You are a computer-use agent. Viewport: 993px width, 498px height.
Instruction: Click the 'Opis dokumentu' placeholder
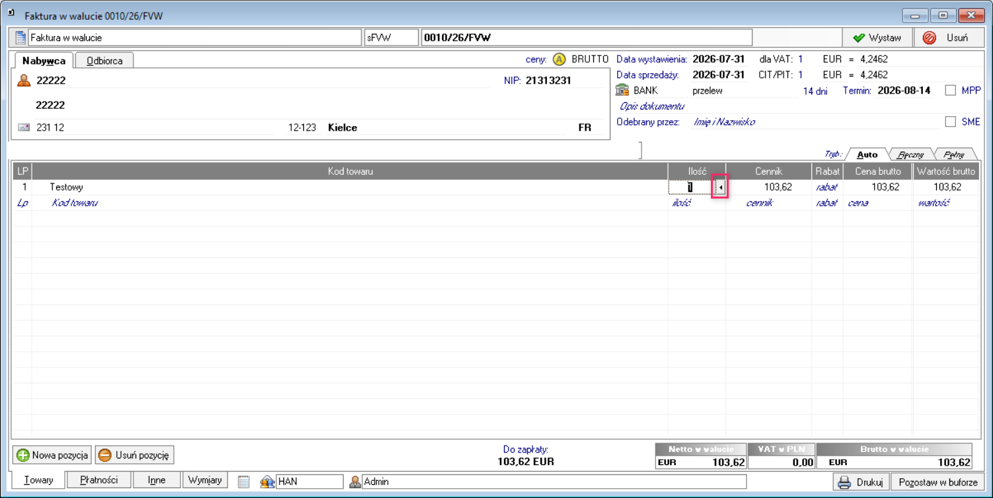(651, 106)
